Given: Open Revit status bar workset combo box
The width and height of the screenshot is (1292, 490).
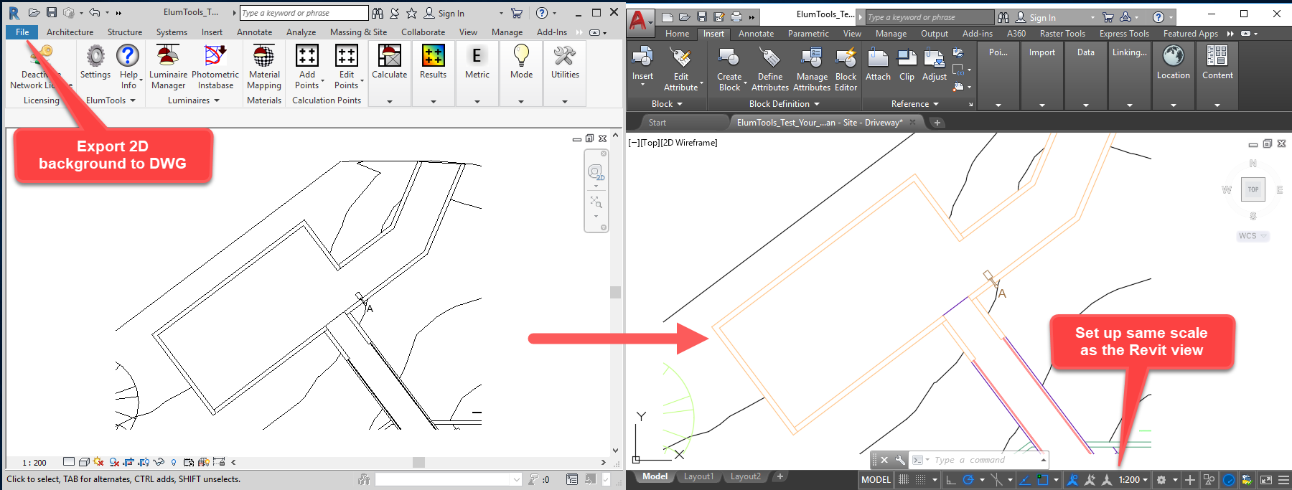Looking at the screenshot, I should pos(449,479).
